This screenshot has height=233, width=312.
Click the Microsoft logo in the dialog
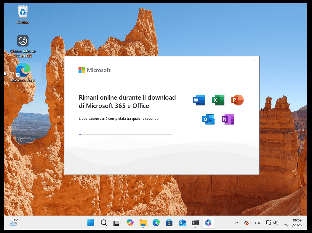(x=94, y=70)
